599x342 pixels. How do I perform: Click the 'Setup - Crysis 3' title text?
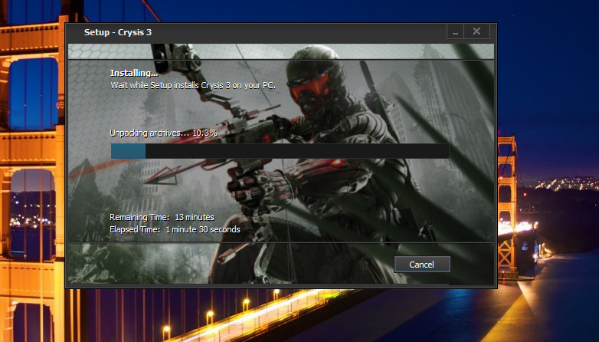coord(118,32)
